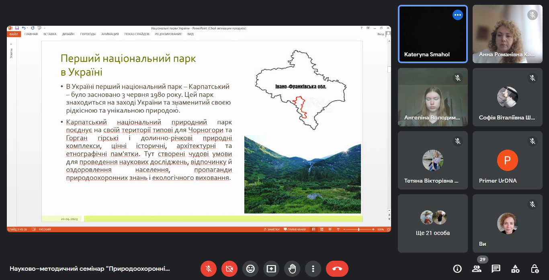
Task: Turn on camera in the call toolbar
Action: tap(229, 269)
